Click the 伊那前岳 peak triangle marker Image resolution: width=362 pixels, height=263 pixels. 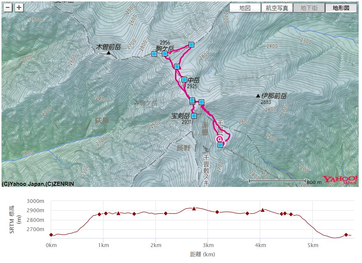[x=258, y=96]
